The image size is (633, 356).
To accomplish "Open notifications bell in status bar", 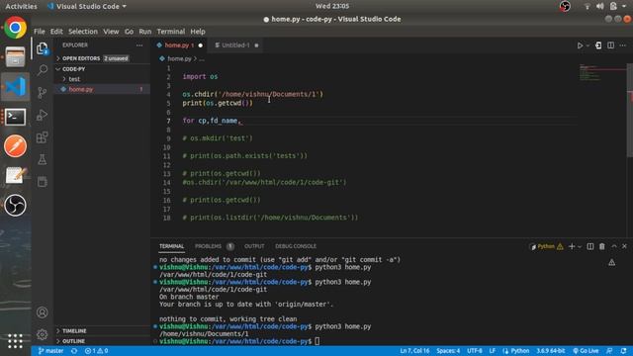I will [624, 351].
